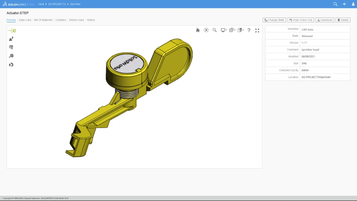Open the viewer help question mark

(x=249, y=30)
